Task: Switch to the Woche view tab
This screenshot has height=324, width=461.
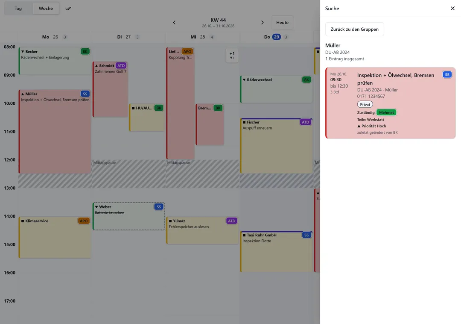Action: (x=46, y=8)
